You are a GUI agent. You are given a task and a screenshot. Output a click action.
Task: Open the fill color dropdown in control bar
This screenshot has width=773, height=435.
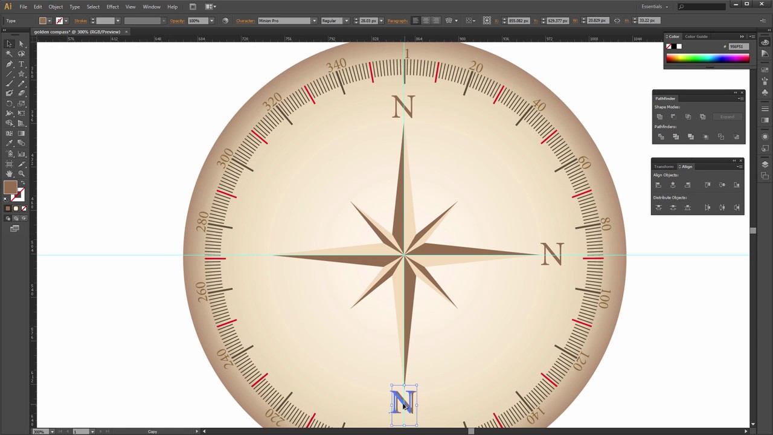click(x=49, y=21)
